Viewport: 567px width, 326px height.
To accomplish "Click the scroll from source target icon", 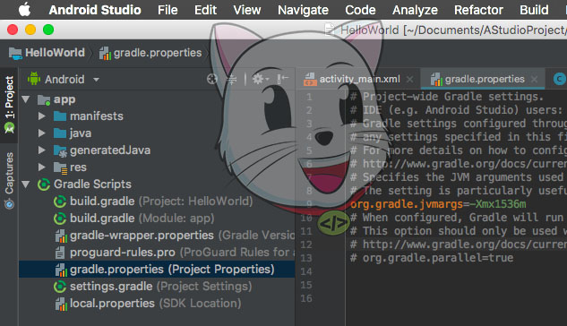I will 212,79.
